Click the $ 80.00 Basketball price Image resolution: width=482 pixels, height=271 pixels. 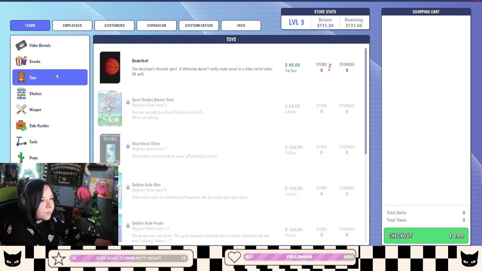click(x=293, y=65)
